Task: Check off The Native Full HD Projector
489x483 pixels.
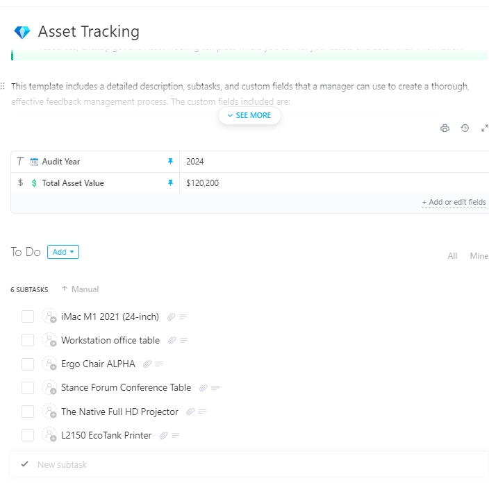Action: click(x=28, y=412)
